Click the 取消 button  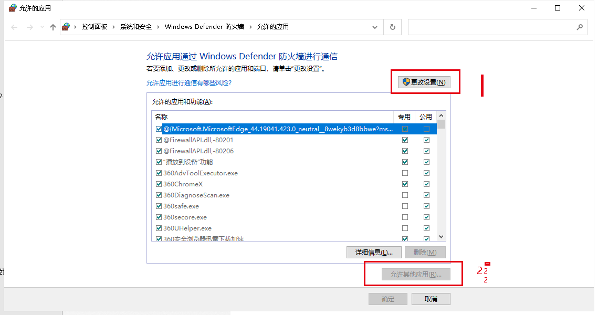pos(431,299)
